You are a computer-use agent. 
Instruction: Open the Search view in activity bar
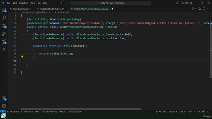(x=4, y=18)
